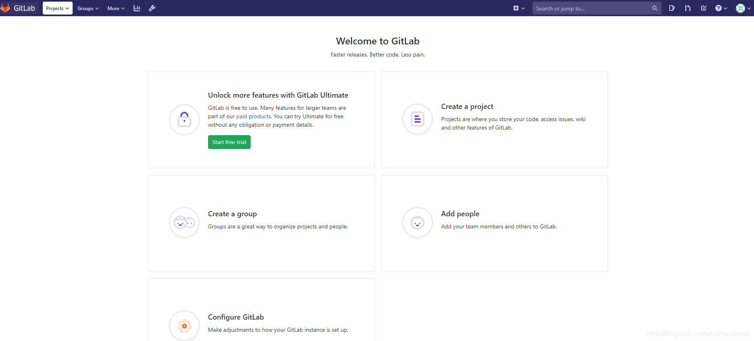The width and height of the screenshot is (754, 341).
Task: Open To-Do list checkmark icon
Action: [x=704, y=8]
